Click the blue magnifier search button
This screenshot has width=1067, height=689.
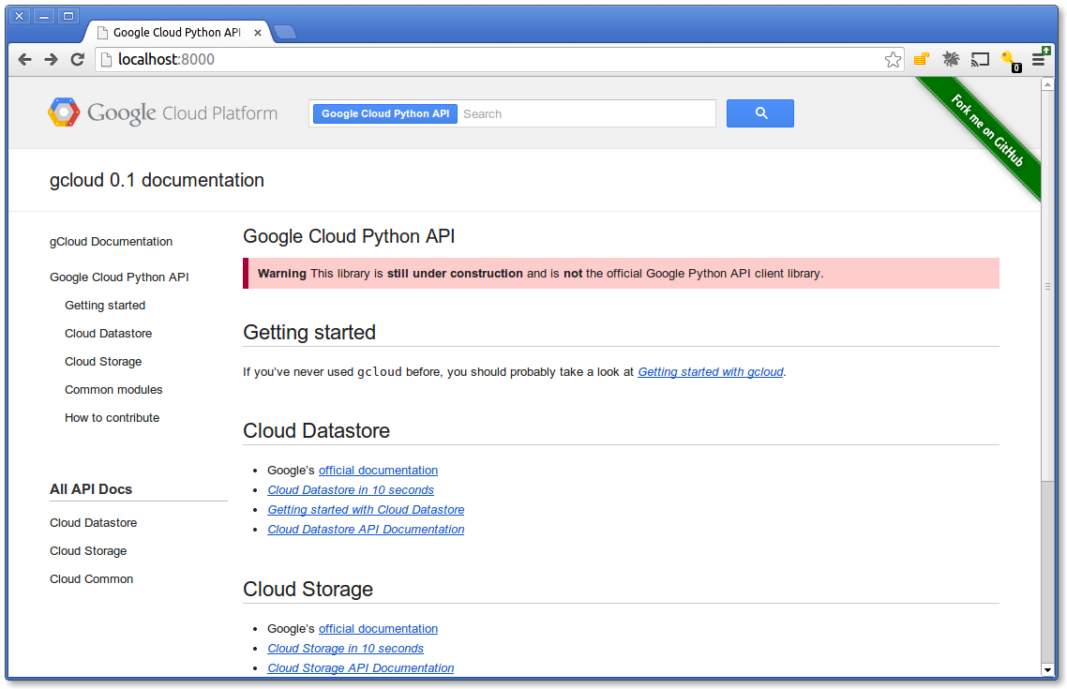click(x=760, y=113)
